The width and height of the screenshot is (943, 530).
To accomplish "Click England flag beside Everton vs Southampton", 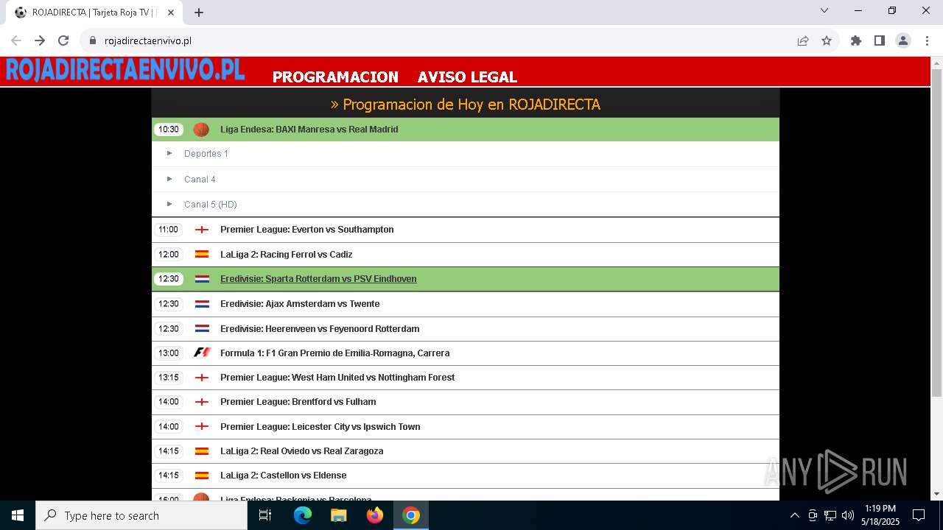I will coord(202,230).
